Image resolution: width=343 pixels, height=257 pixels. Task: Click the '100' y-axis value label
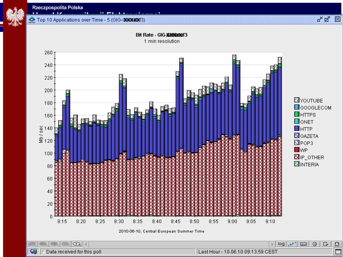48,153
